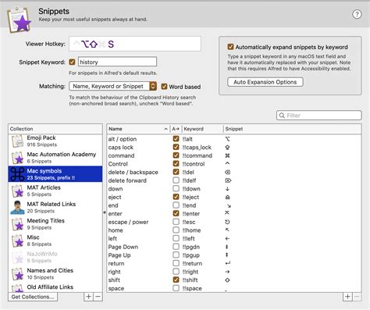Select the Names and Cities collection
370x310 pixels.
[x=55, y=273]
